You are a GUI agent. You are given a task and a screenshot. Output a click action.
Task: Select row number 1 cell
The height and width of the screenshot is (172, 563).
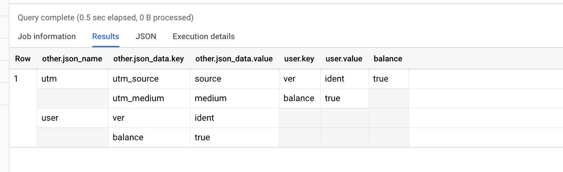click(x=23, y=79)
